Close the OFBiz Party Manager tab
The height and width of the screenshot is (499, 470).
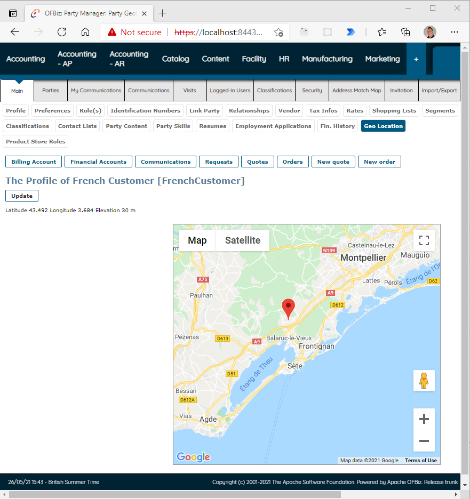pos(144,13)
